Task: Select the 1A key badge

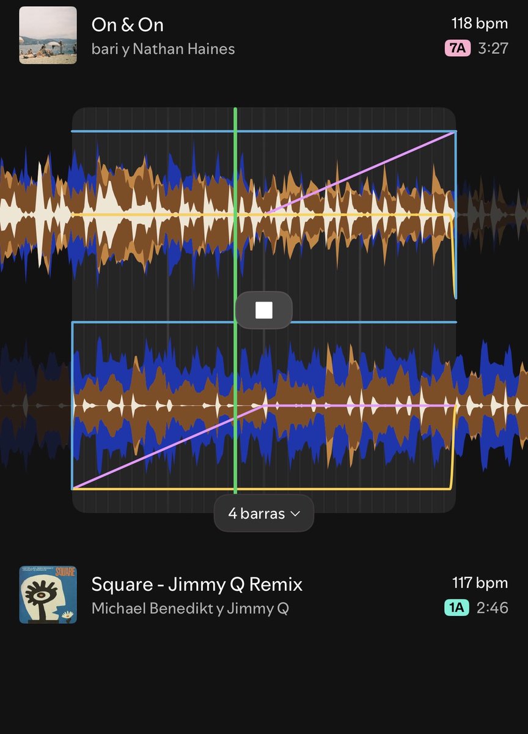Action: click(x=457, y=607)
